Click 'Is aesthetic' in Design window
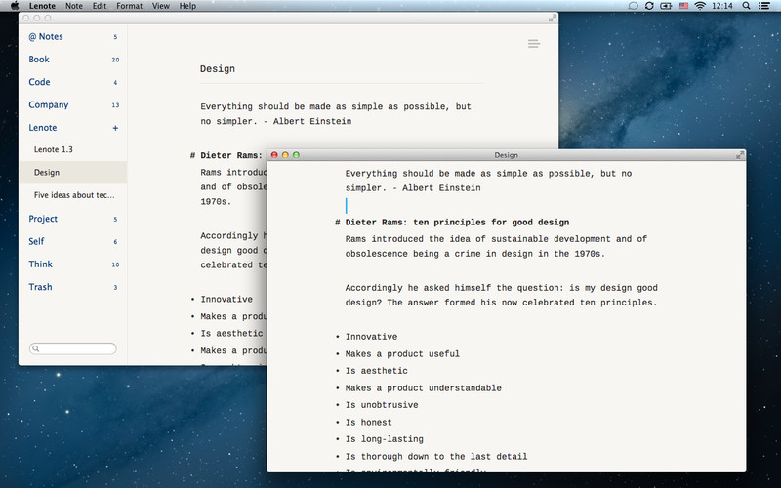Viewport: 781px width, 488px height. click(x=377, y=371)
